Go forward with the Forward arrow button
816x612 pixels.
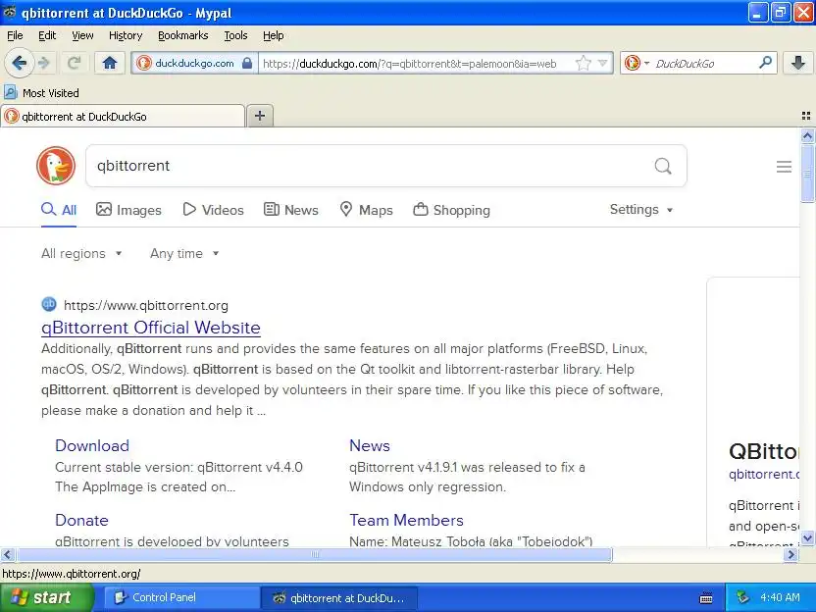[44, 63]
